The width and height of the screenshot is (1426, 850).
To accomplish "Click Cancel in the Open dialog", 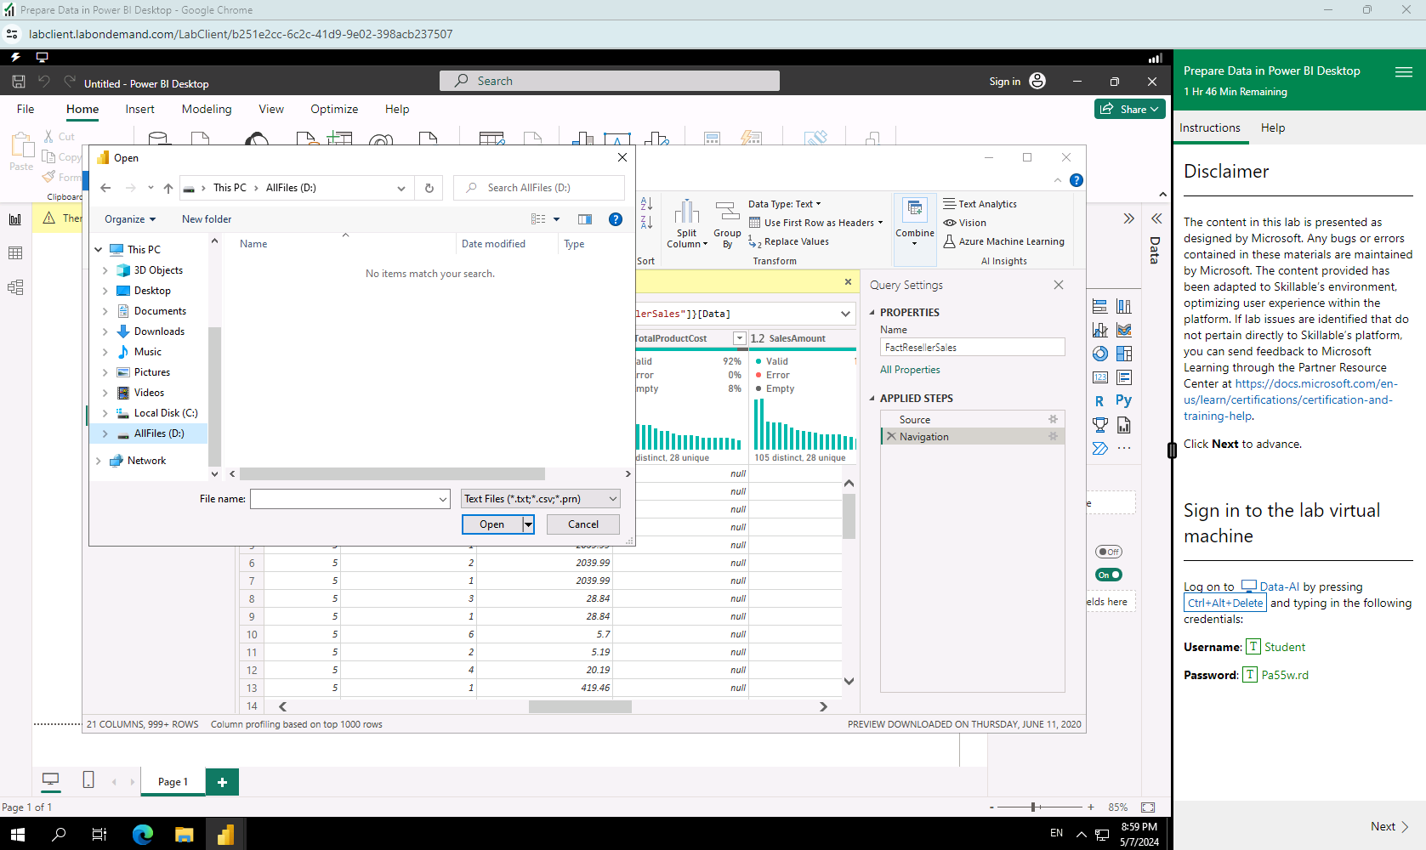I will 582,524.
